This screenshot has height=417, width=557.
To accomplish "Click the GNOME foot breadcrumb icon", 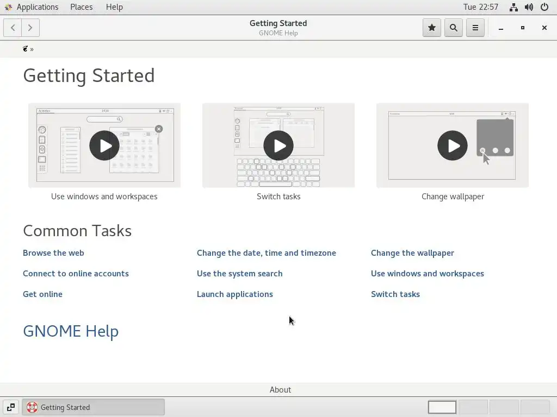I will [x=25, y=49].
